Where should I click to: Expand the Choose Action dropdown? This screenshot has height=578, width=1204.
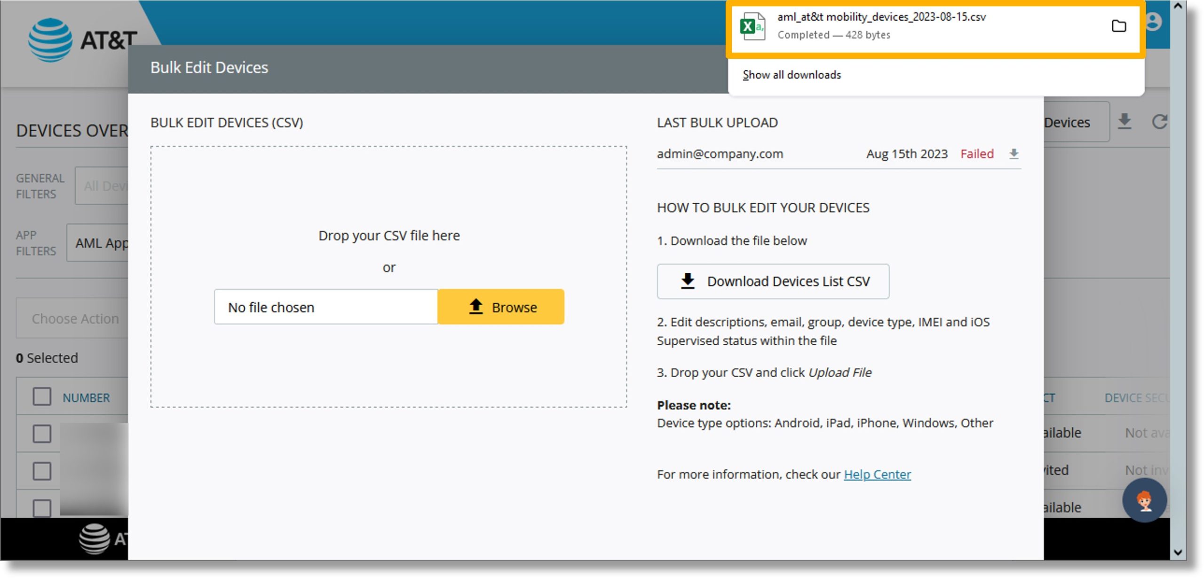point(74,317)
